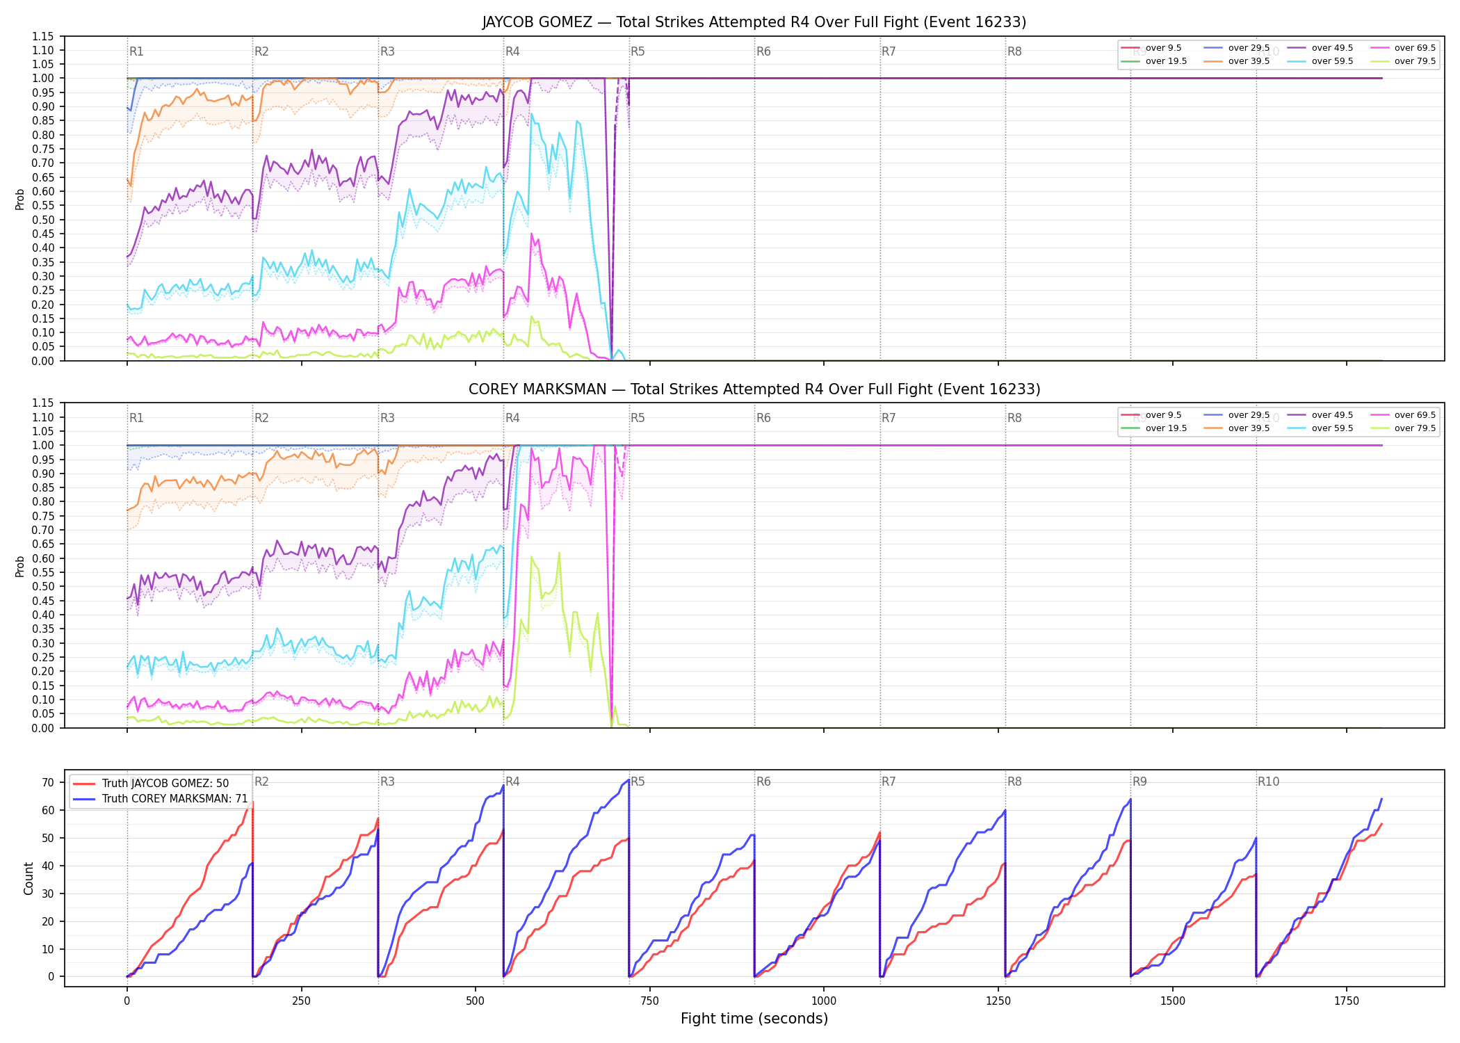Click R3 round marker in Count chart
This screenshot has height=1043, width=1460.
387,782
